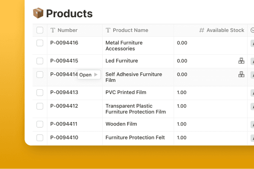Toggle the select-all checkbox in header row
The image size is (254, 169).
[x=40, y=30]
